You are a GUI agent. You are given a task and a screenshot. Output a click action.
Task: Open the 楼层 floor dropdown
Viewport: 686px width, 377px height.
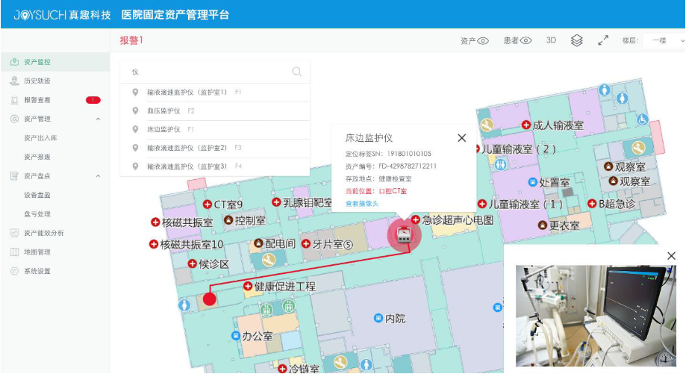[x=664, y=40]
